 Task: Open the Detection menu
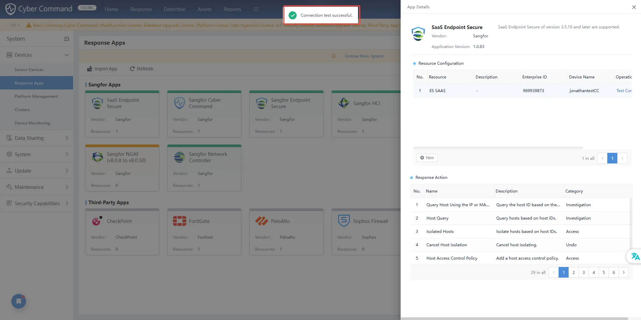pyautogui.click(x=174, y=9)
